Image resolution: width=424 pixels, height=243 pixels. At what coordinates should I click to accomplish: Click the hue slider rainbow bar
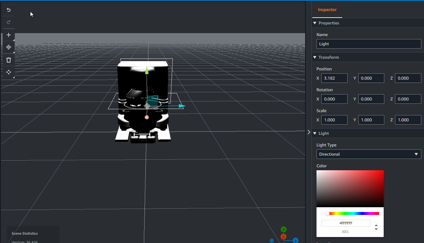click(x=353, y=213)
